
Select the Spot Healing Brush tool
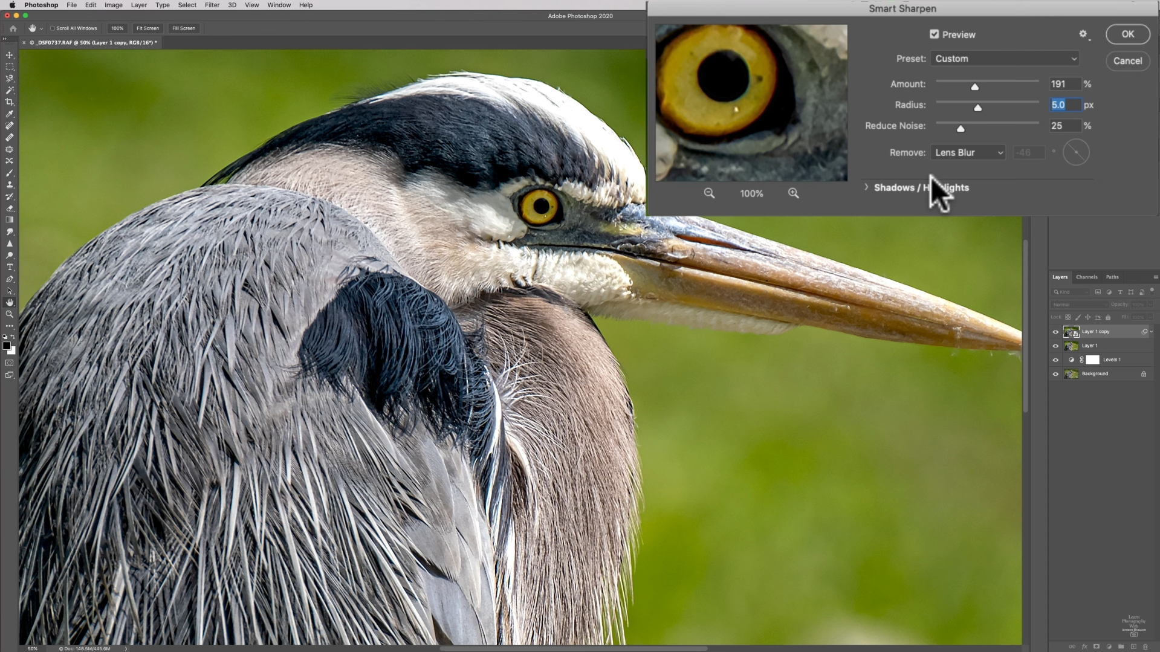click(x=9, y=125)
